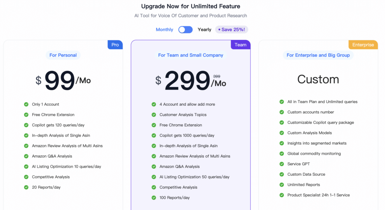385x210 pixels.
Task: Click the $299/Mo Team price
Action: [x=191, y=81]
